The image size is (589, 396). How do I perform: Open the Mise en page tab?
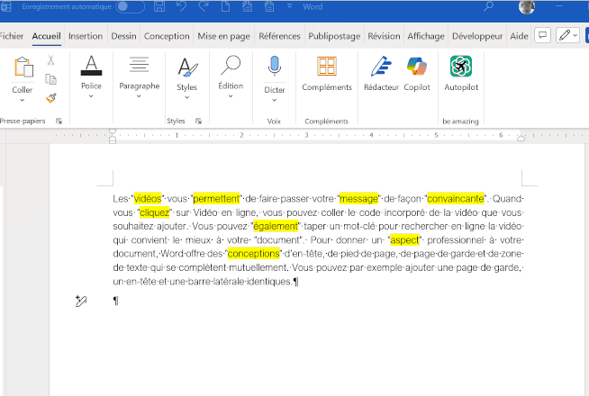[x=223, y=37]
